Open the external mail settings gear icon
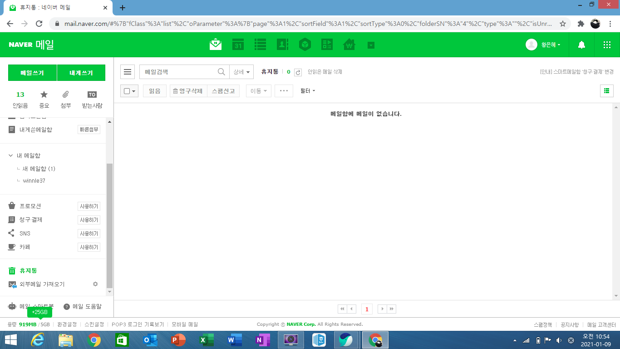The width and height of the screenshot is (620, 349). pyautogui.click(x=95, y=284)
